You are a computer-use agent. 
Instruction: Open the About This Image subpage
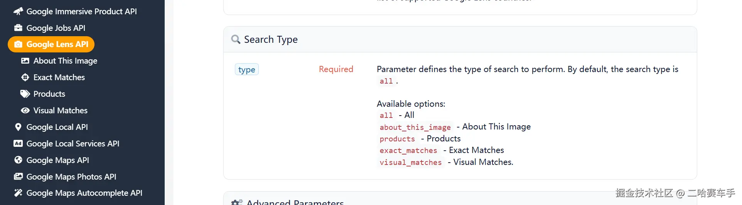click(65, 61)
